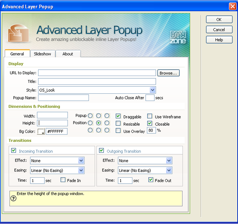Select the top-left popup position radio button

tap(90, 116)
